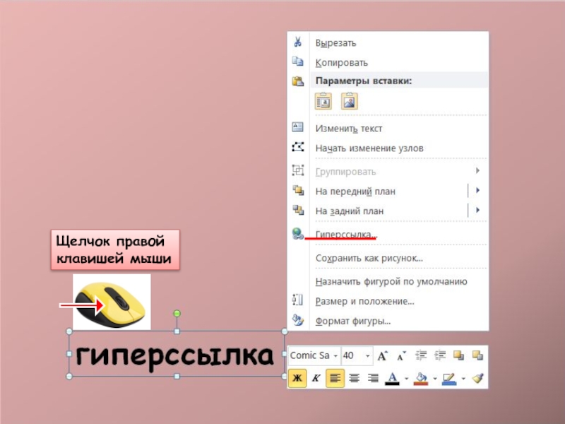Click the grayed Группировать icon
565x424 pixels.
pos(297,170)
